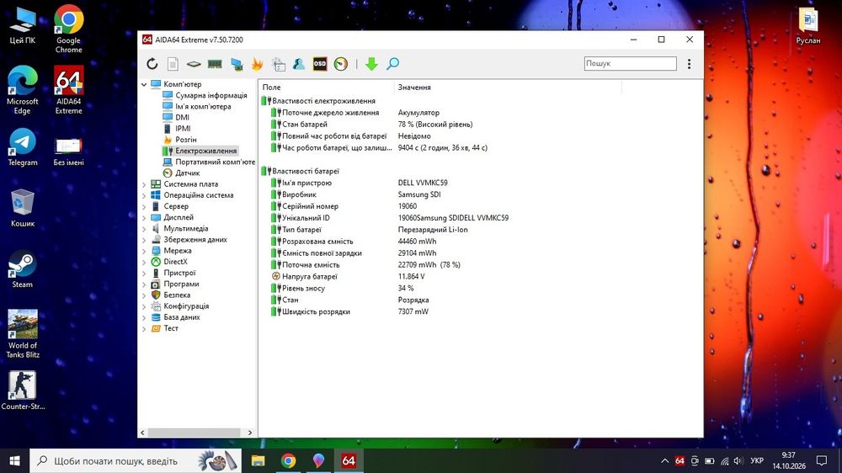
Task: Open the notification center icon
Action: (x=822, y=460)
